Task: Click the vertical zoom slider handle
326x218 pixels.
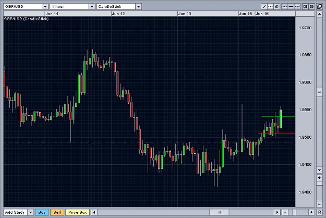Action: click(319, 184)
